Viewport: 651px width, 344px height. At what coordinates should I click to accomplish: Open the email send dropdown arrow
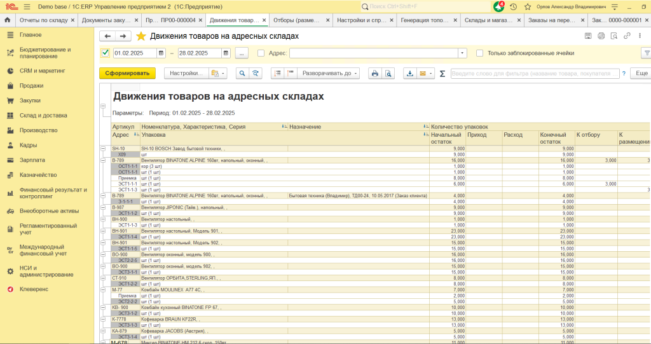[x=431, y=74]
